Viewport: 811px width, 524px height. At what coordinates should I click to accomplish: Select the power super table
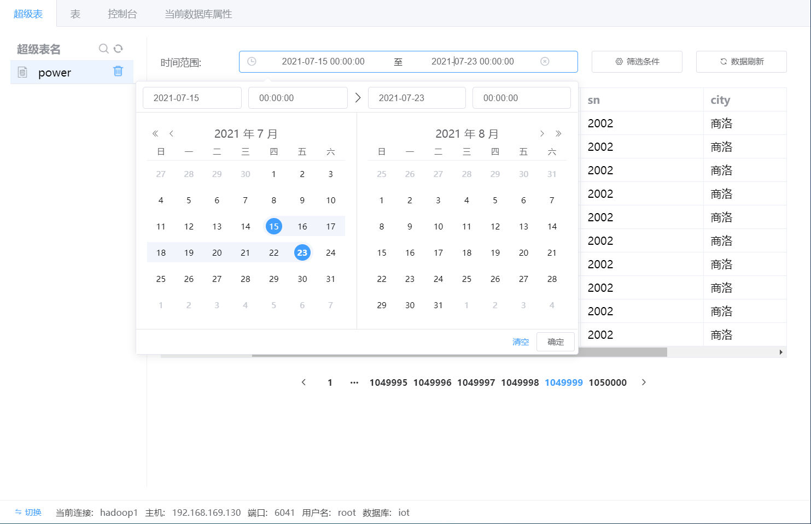coord(72,72)
